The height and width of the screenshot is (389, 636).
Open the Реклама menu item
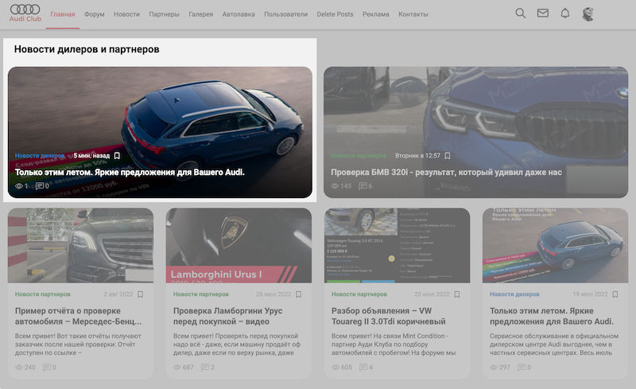pos(375,14)
